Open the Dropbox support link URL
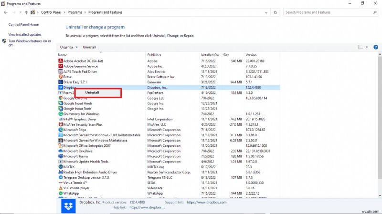 pyautogui.click(x=207, y=203)
